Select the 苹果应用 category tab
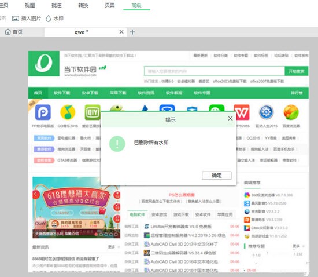This screenshot has height=277, width=318. pyautogui.click(x=225, y=214)
